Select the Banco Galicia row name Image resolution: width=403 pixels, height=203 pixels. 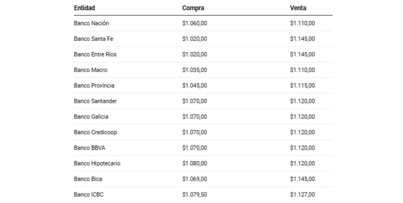[x=91, y=117]
